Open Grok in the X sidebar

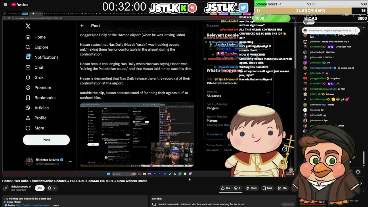tap(34, 77)
